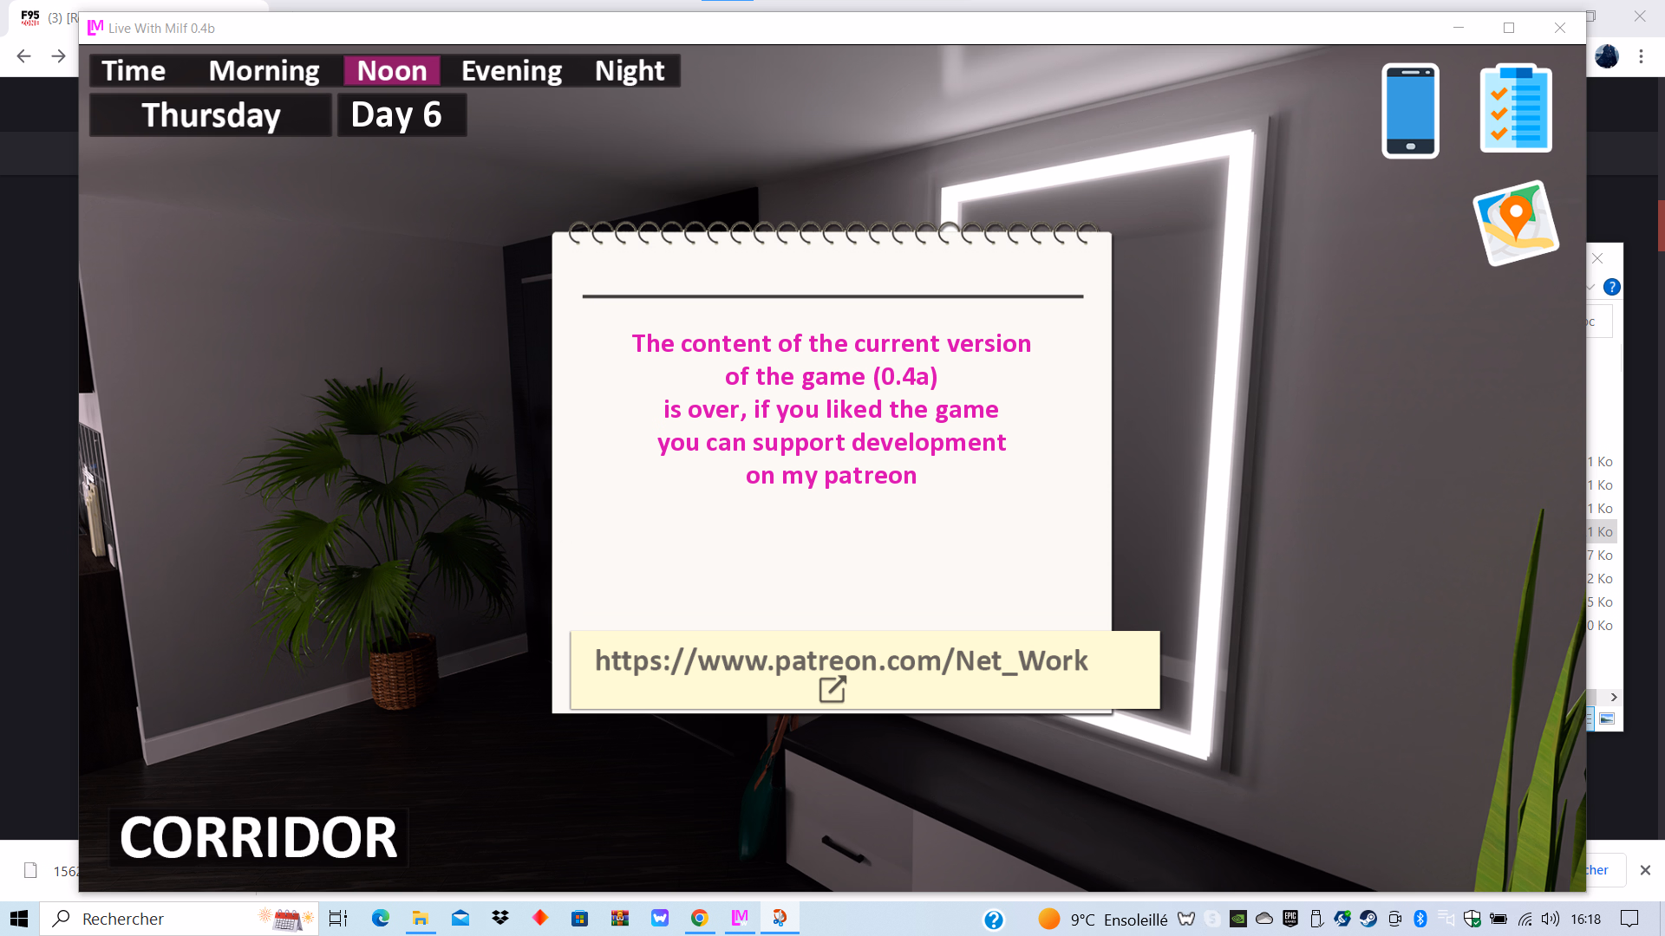
Task: Select the Evening time slot
Action: (x=511, y=70)
